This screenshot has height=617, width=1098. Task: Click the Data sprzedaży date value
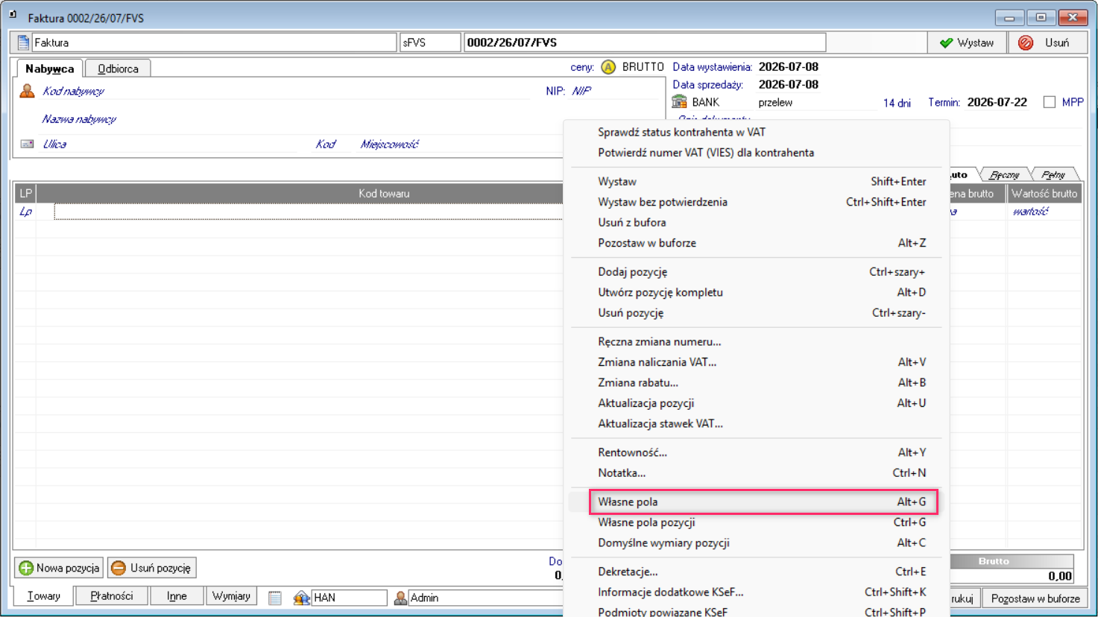(x=788, y=85)
